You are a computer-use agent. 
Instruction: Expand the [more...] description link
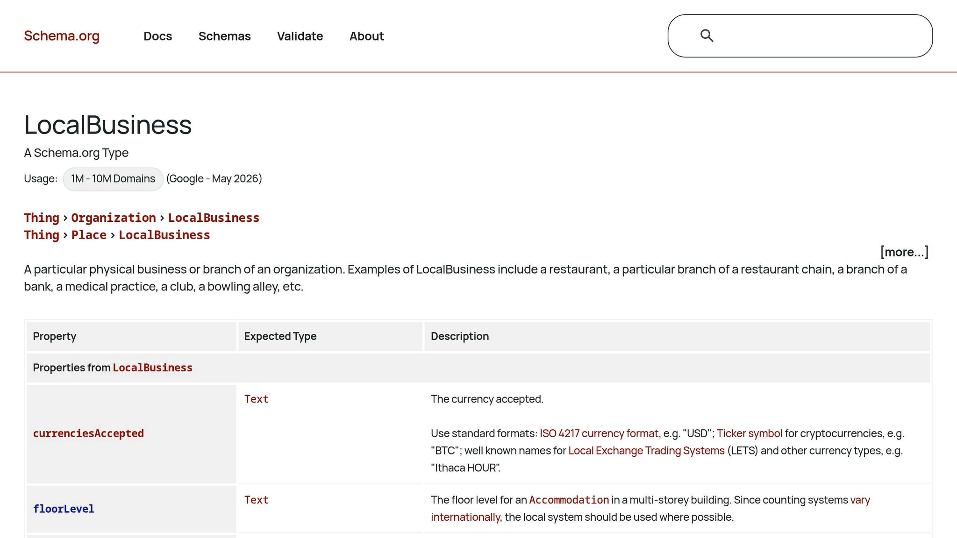904,252
